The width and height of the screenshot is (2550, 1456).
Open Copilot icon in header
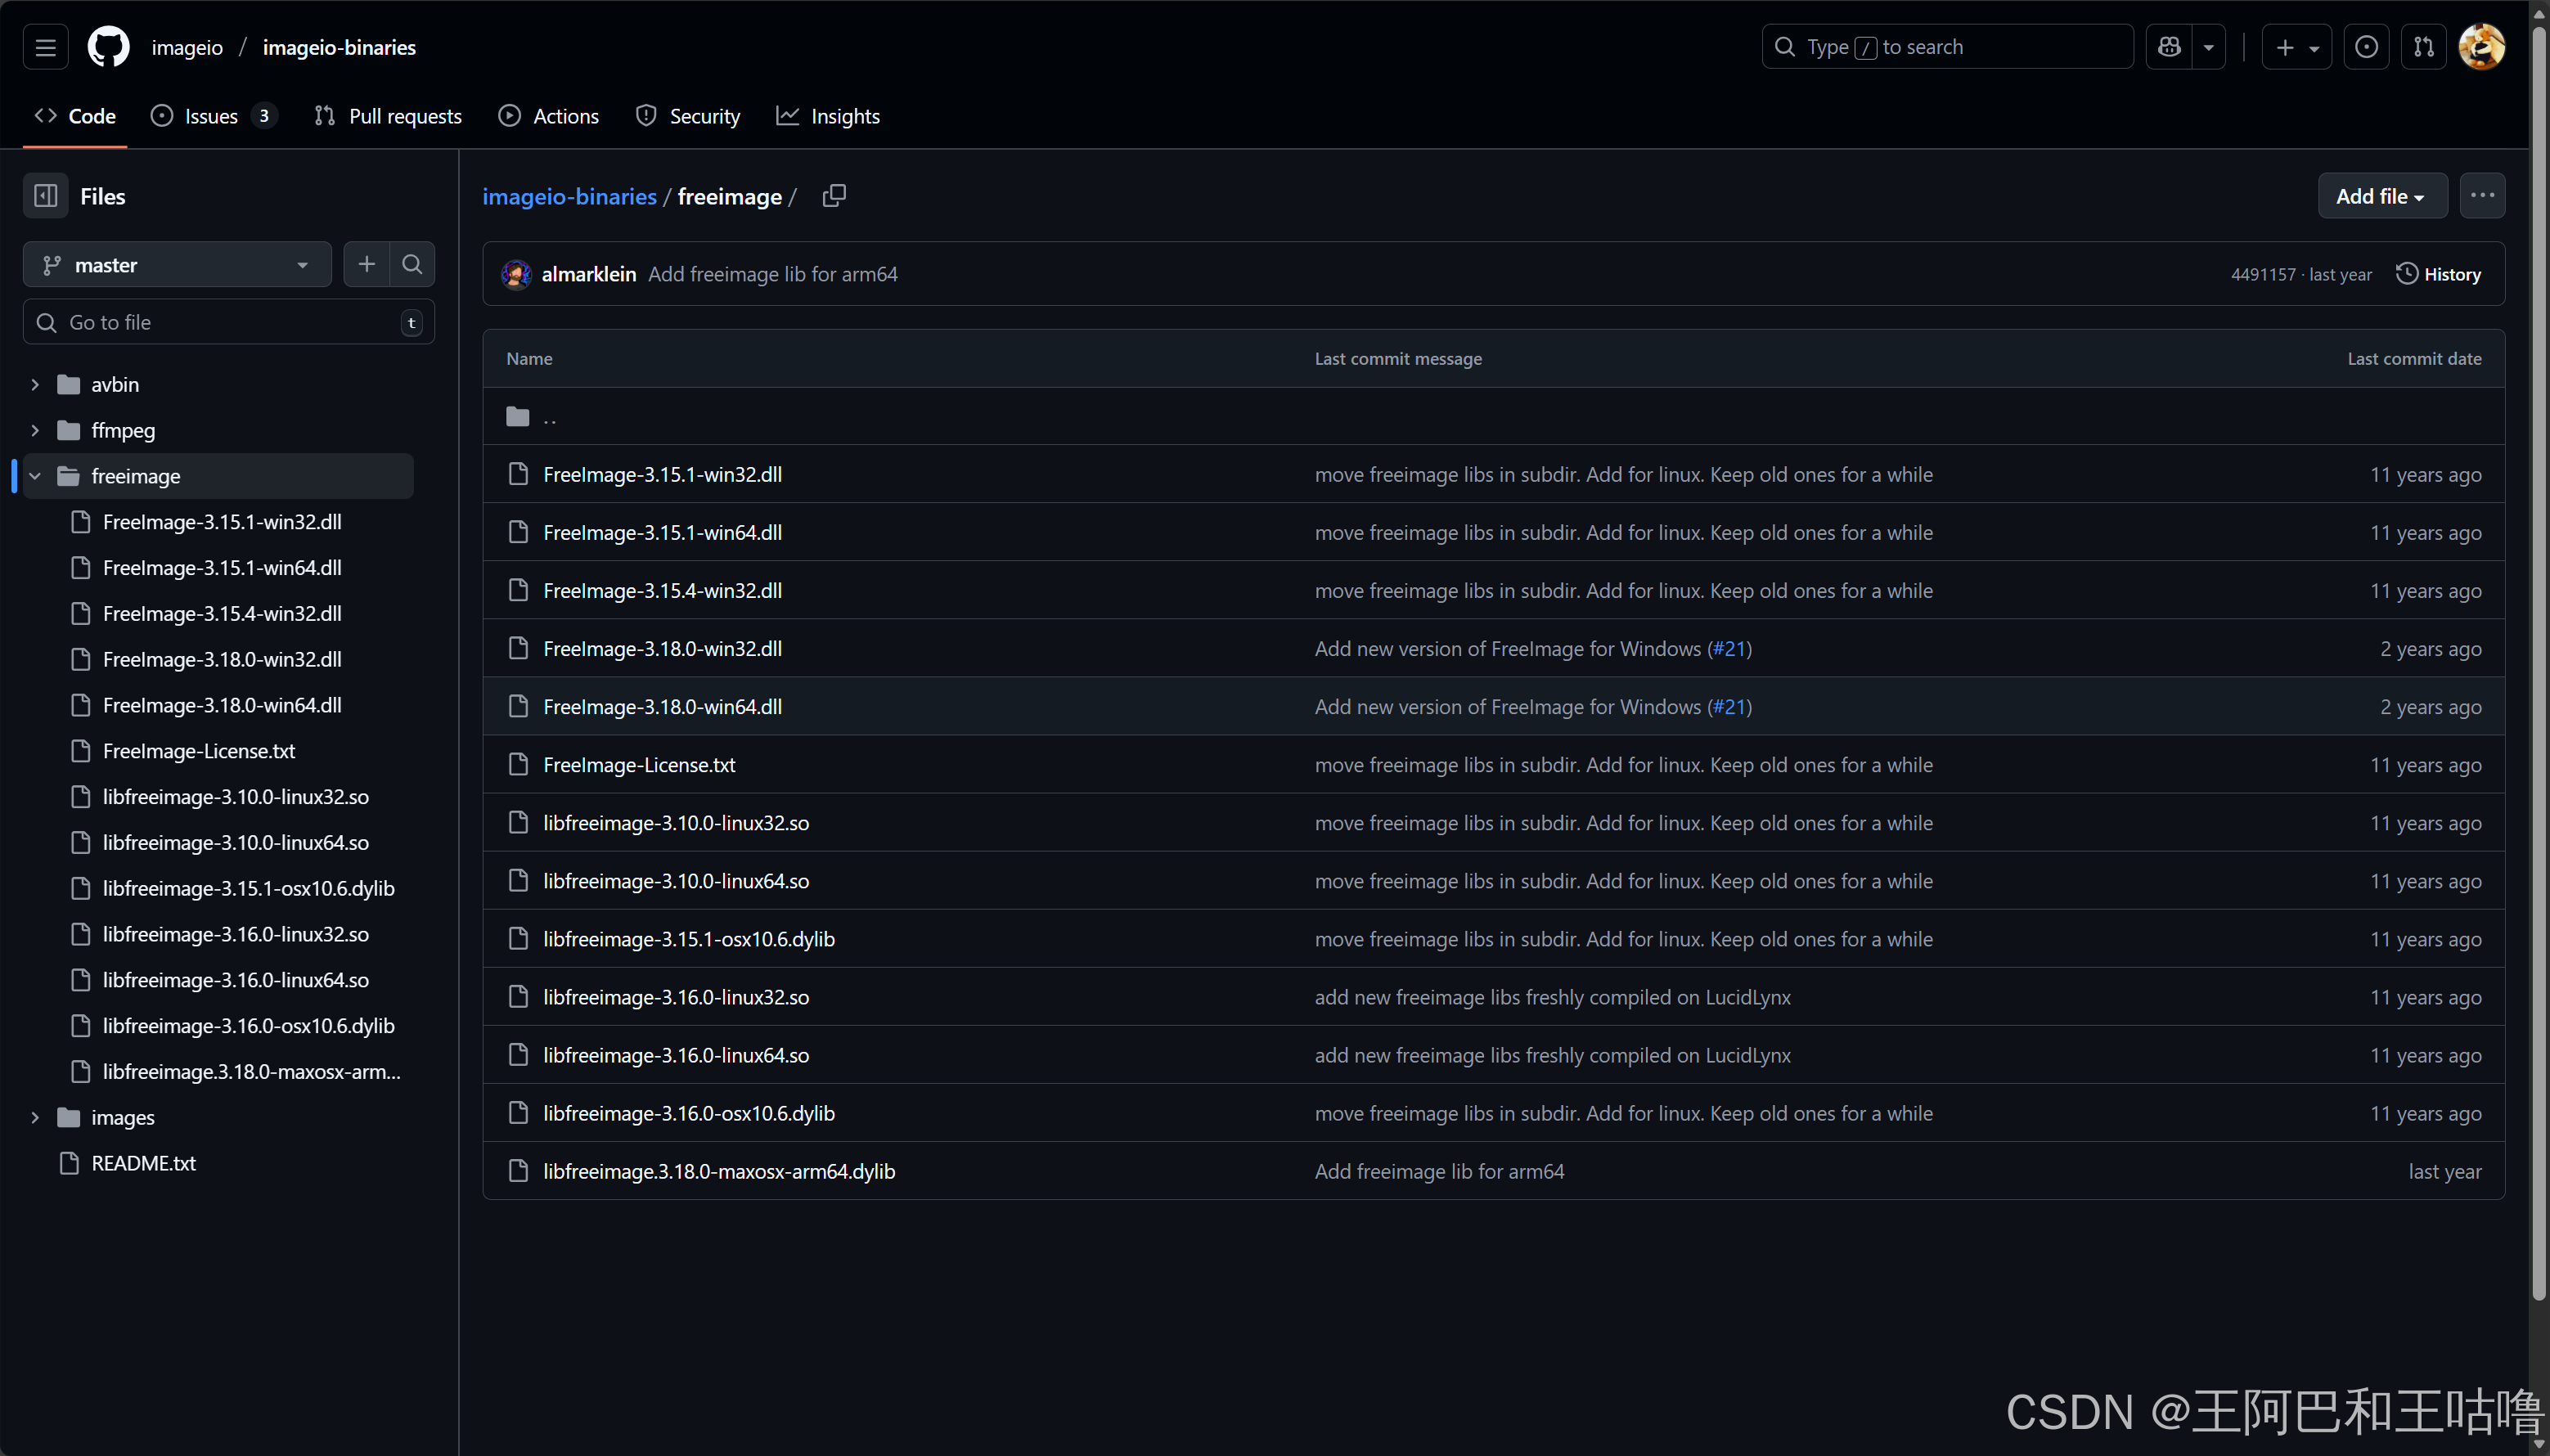(x=2169, y=47)
